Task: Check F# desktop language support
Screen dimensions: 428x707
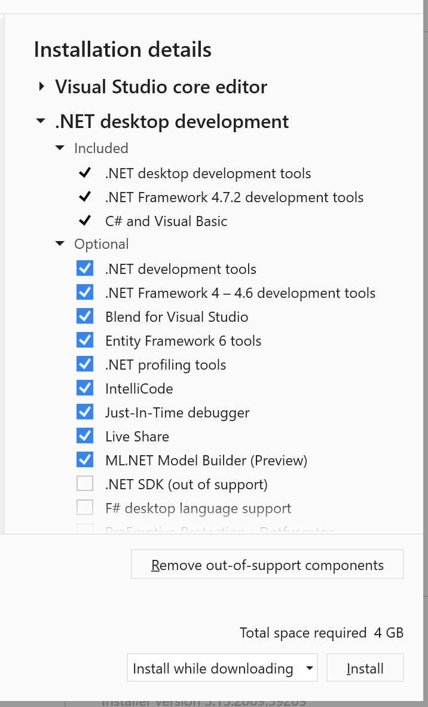Action: (85, 507)
